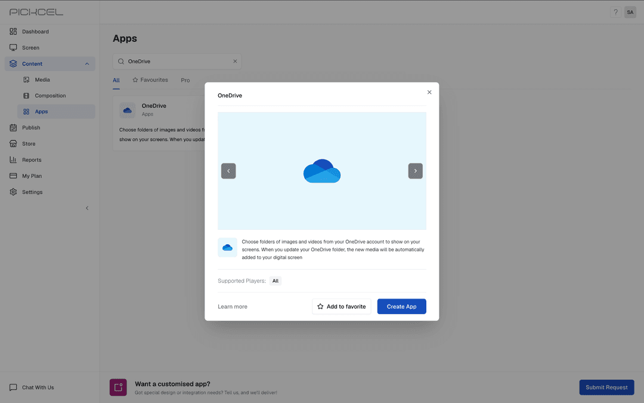This screenshot has height=403, width=644.
Task: Click the Pickcel logo
Action: coord(36,12)
